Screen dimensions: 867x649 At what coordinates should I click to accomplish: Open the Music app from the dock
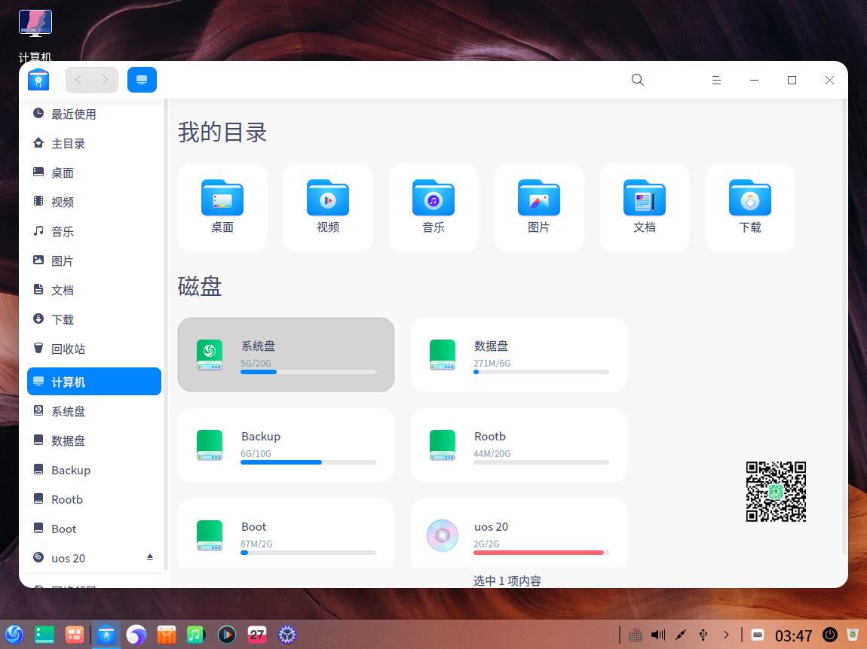click(196, 635)
